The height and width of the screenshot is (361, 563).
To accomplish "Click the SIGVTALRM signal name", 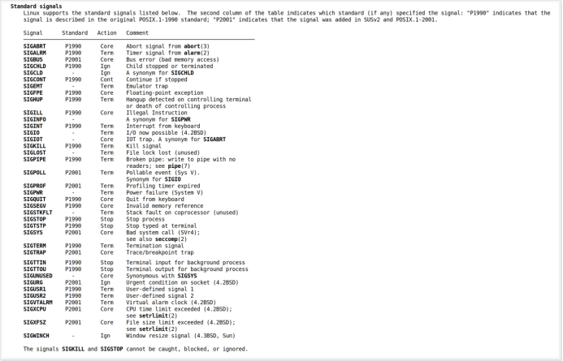I will click(x=37, y=303).
